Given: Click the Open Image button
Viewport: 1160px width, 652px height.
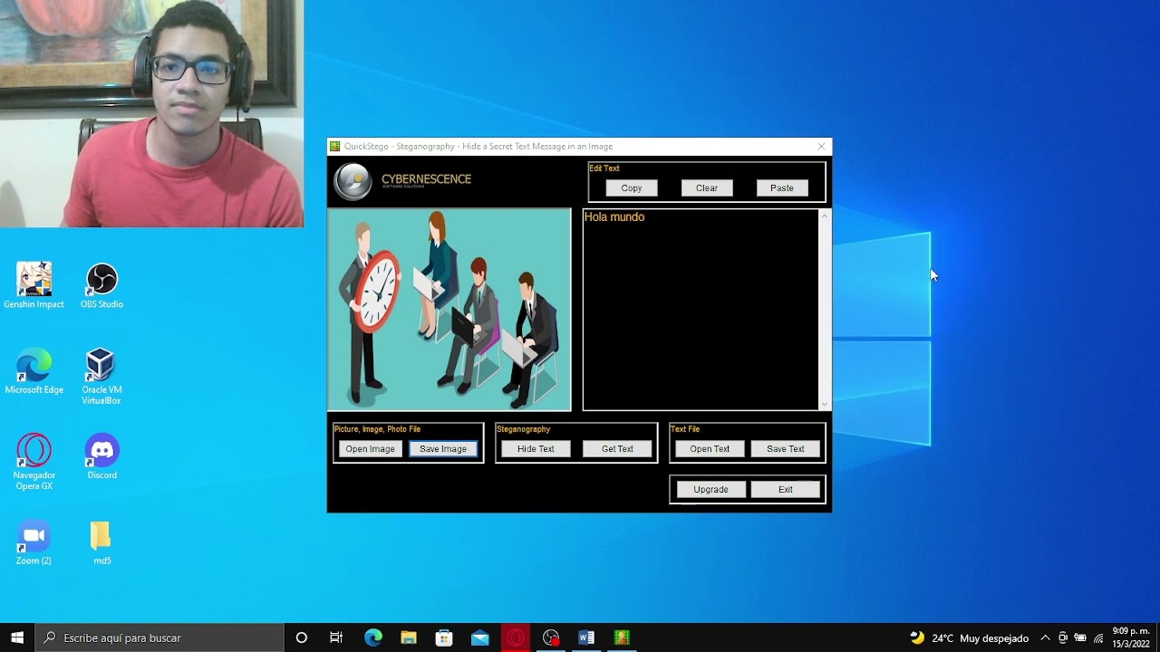Looking at the screenshot, I should pos(370,449).
